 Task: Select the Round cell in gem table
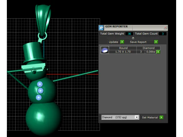tap(123, 48)
